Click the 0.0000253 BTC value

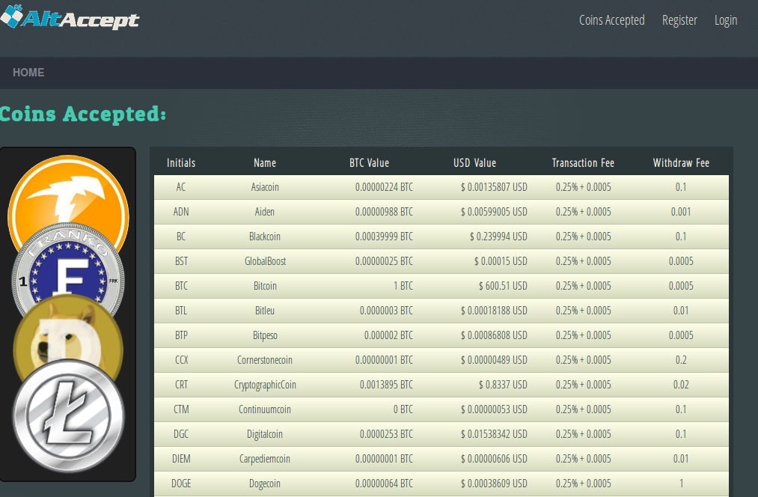[x=386, y=433]
